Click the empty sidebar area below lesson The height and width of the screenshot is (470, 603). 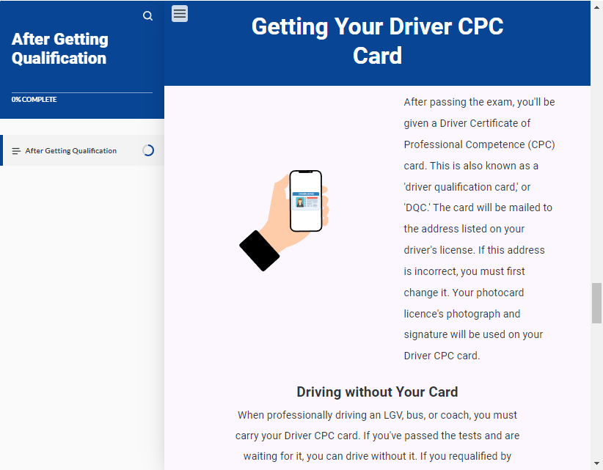coord(81,315)
